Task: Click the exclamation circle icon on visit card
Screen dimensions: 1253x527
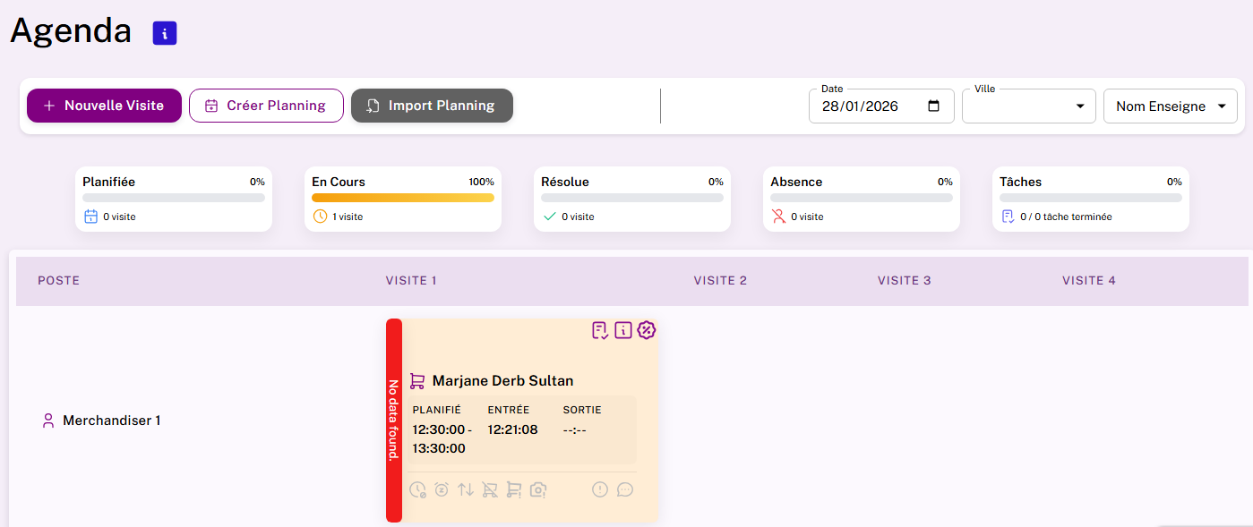Action: 600,489
